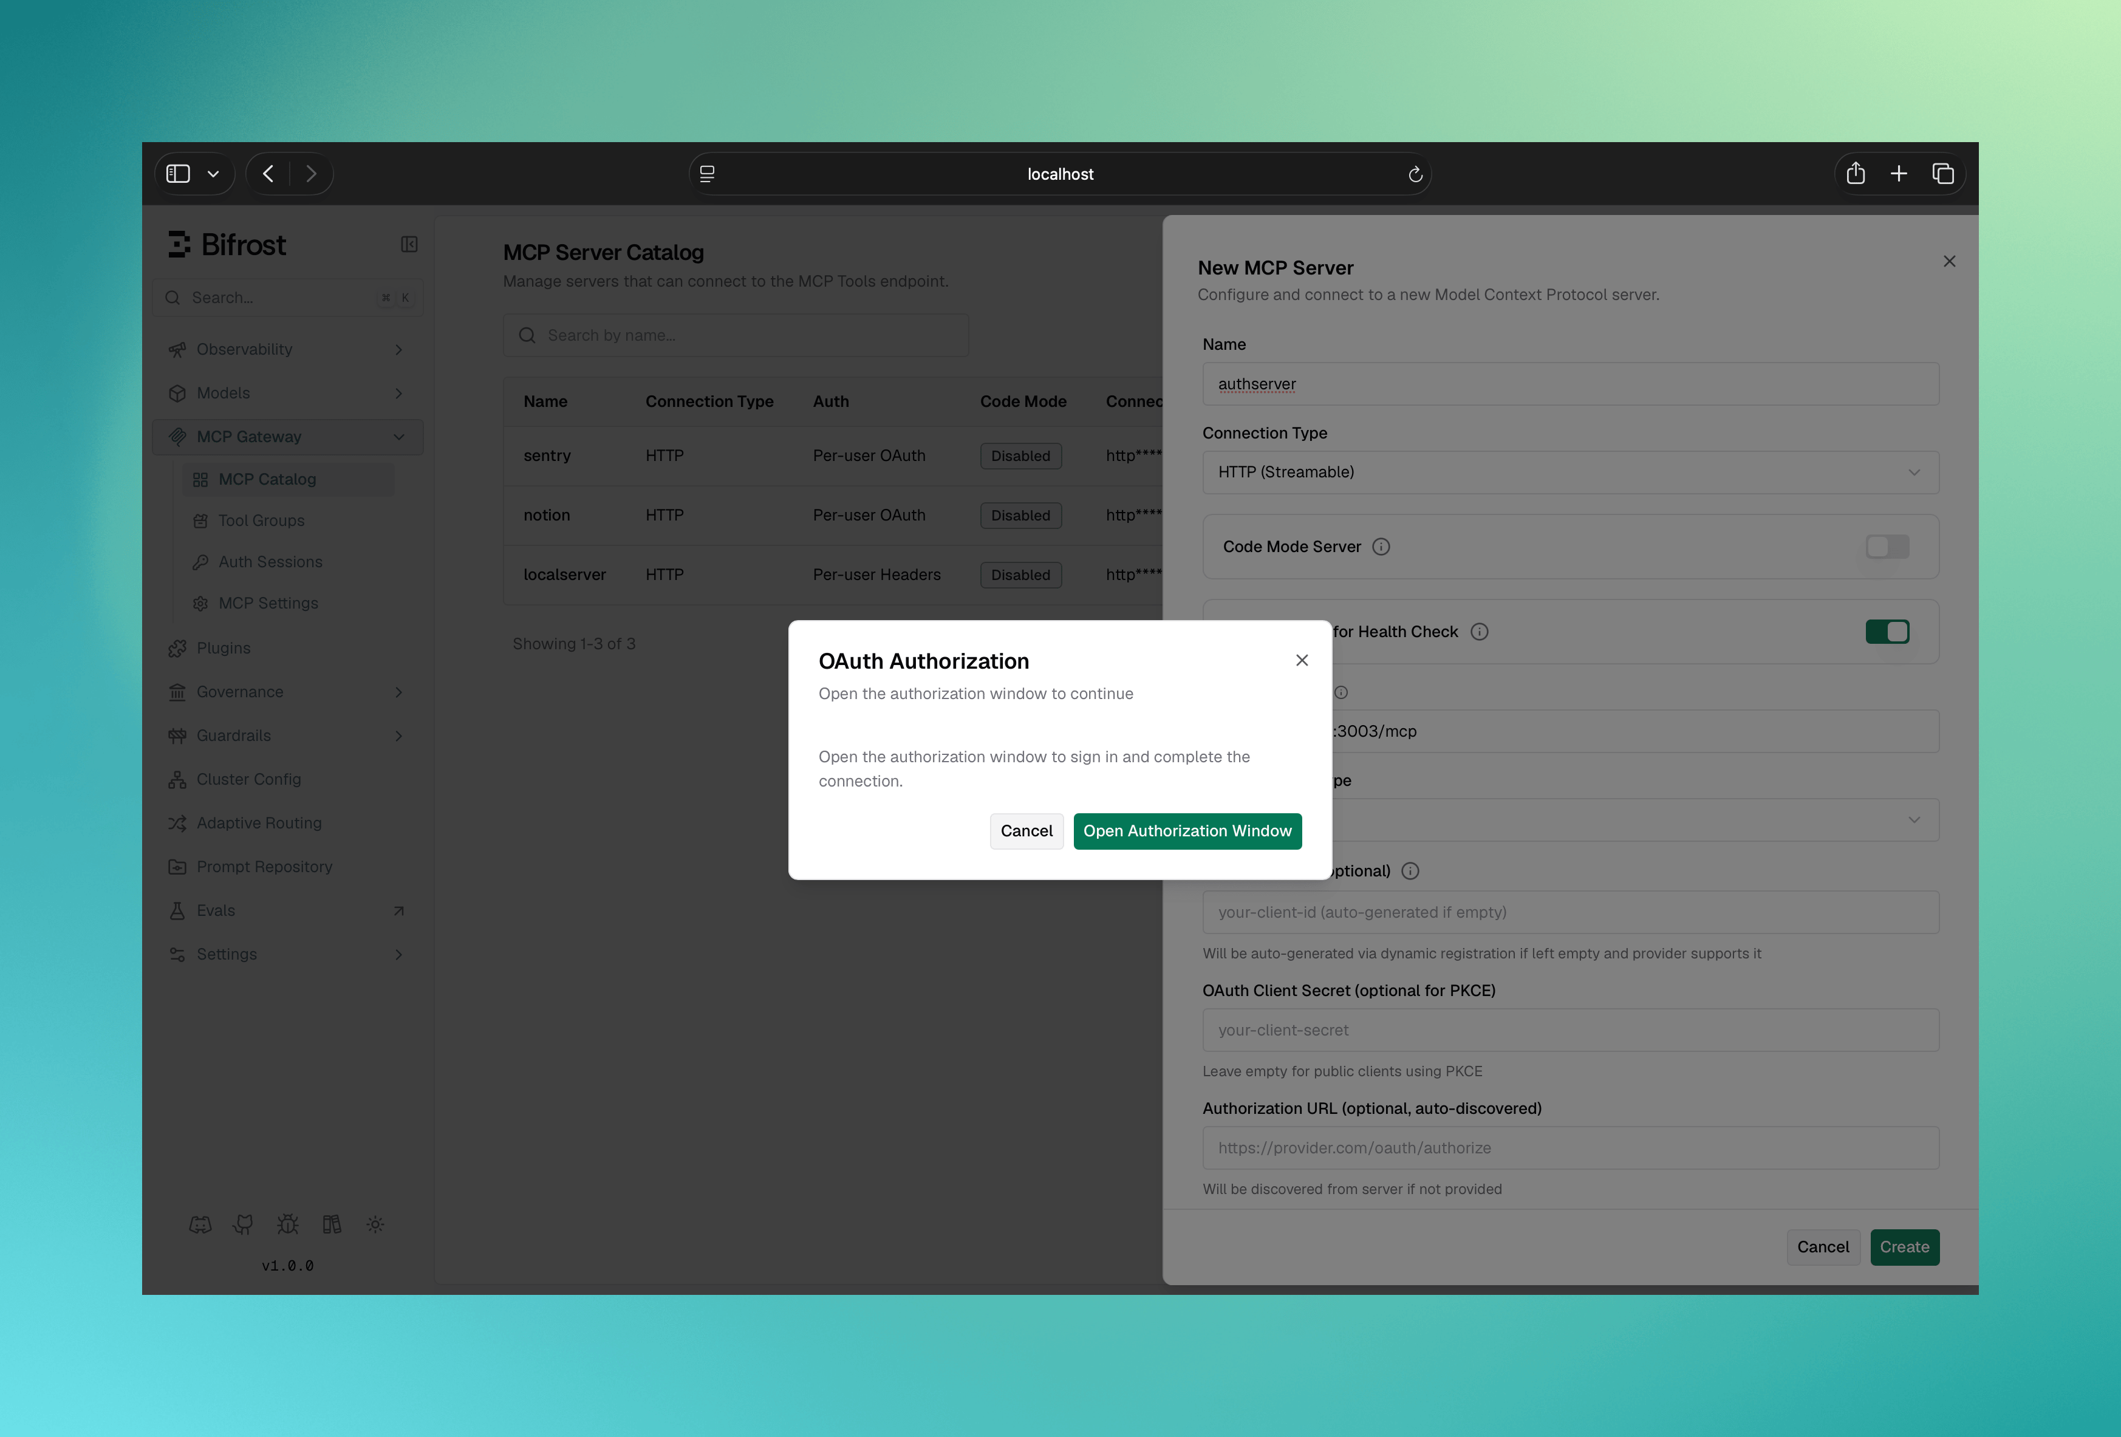Click the info icon next to Client ID label
Screen dimensions: 2121x1437
[x=1410, y=872]
